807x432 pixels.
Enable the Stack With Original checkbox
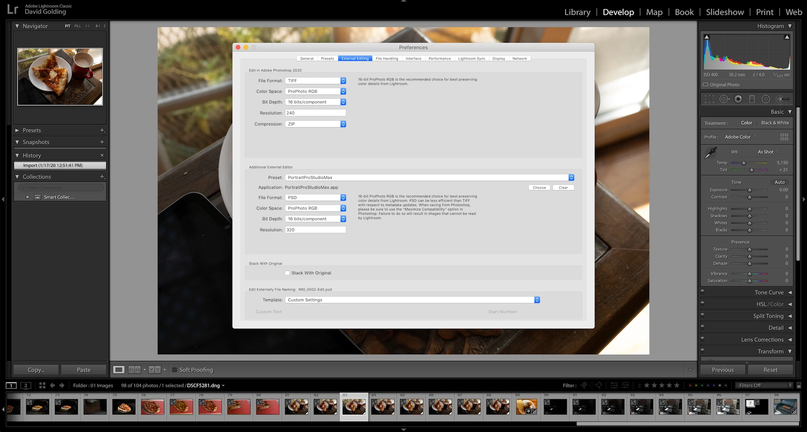click(x=287, y=273)
